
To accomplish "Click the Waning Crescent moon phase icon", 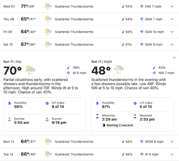I will [x=103, y=125].
